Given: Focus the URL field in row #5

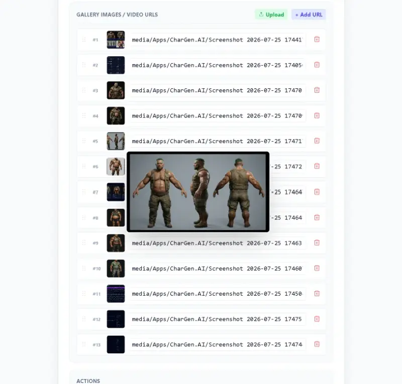Looking at the screenshot, I should point(217,141).
